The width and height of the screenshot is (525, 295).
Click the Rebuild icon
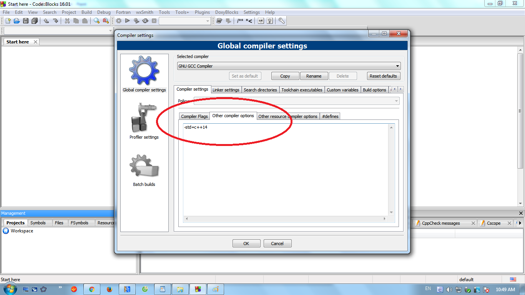pos(145,21)
